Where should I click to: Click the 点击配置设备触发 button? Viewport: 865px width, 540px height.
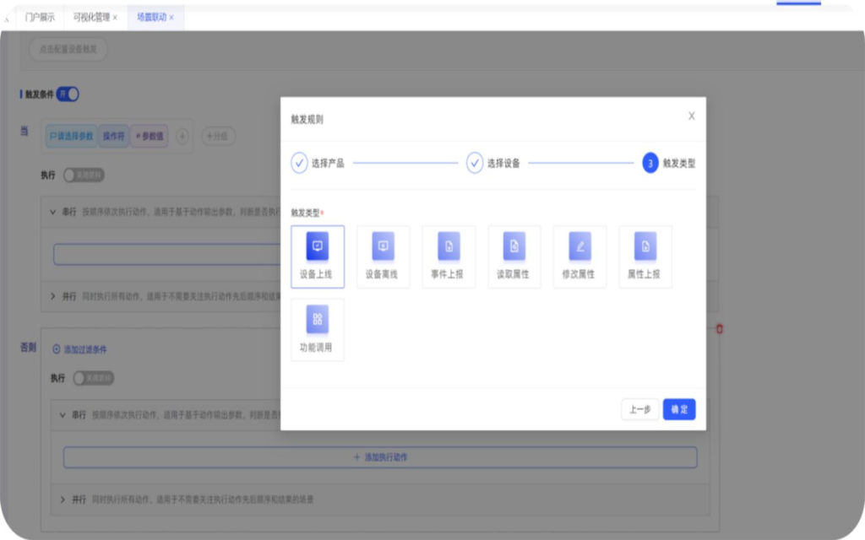[x=68, y=49]
